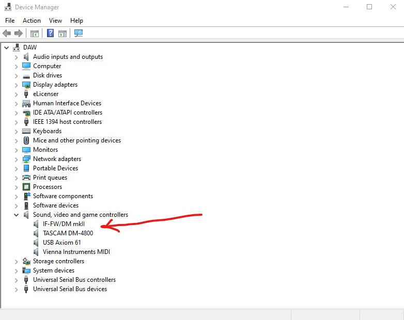Toggle the console tree pane icon

[35, 34]
